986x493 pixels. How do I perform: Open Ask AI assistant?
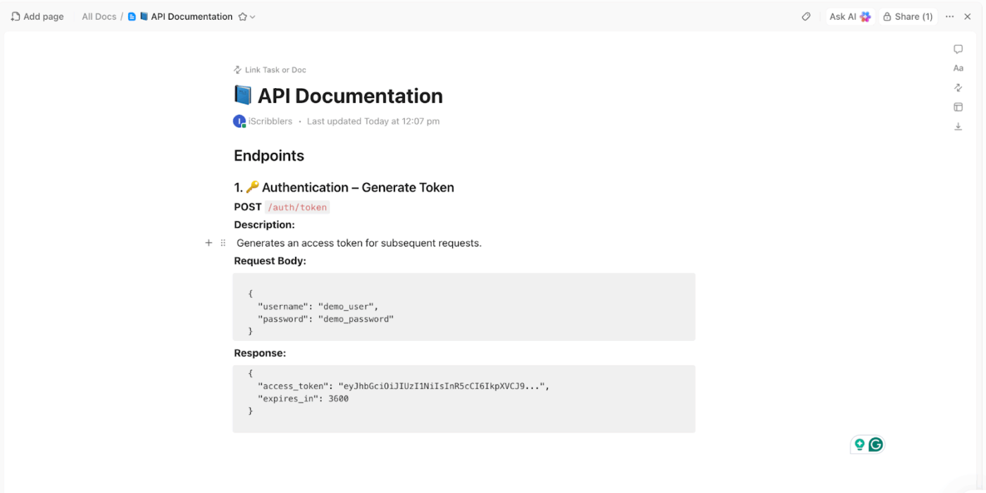click(x=850, y=16)
